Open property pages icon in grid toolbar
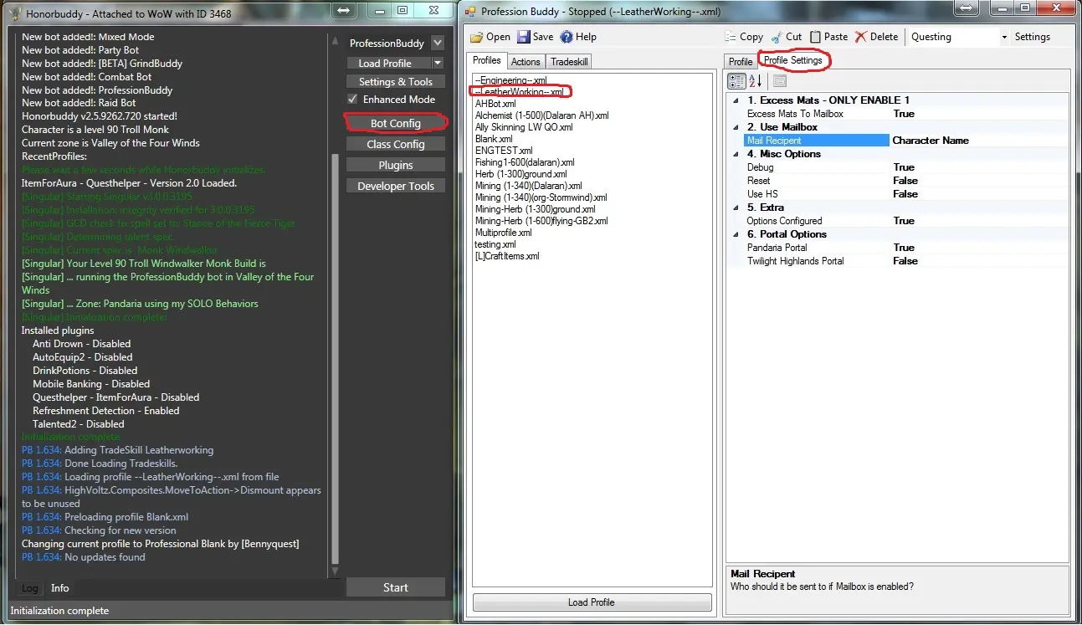 779,81
